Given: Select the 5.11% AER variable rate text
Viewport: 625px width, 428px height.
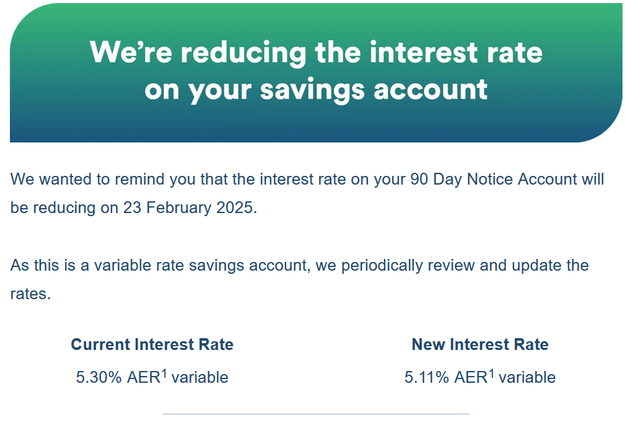Looking at the screenshot, I should pyautogui.click(x=480, y=377).
